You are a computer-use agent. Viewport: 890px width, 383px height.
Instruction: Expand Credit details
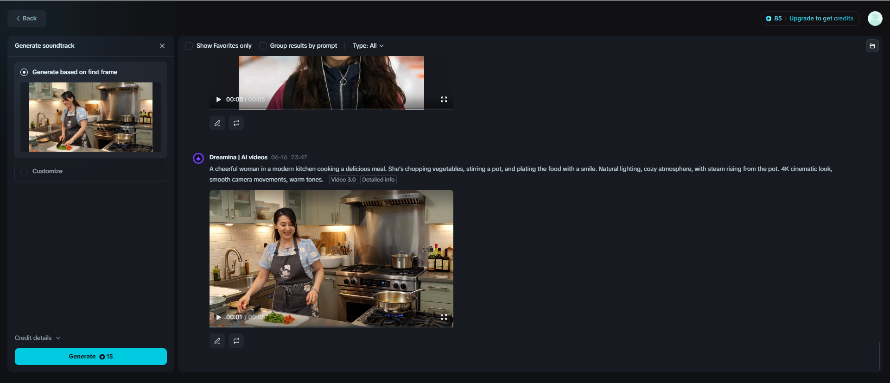tap(38, 338)
